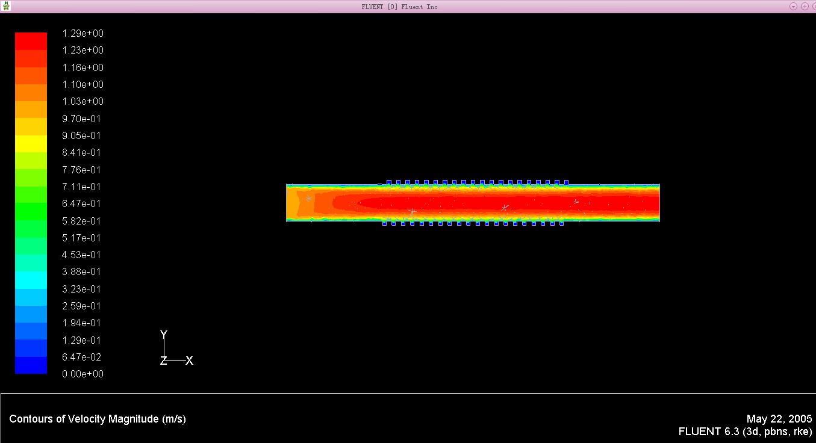Click the "FLUENT [0] Fluent Inc" window title
816x443 pixels.
click(x=399, y=7)
